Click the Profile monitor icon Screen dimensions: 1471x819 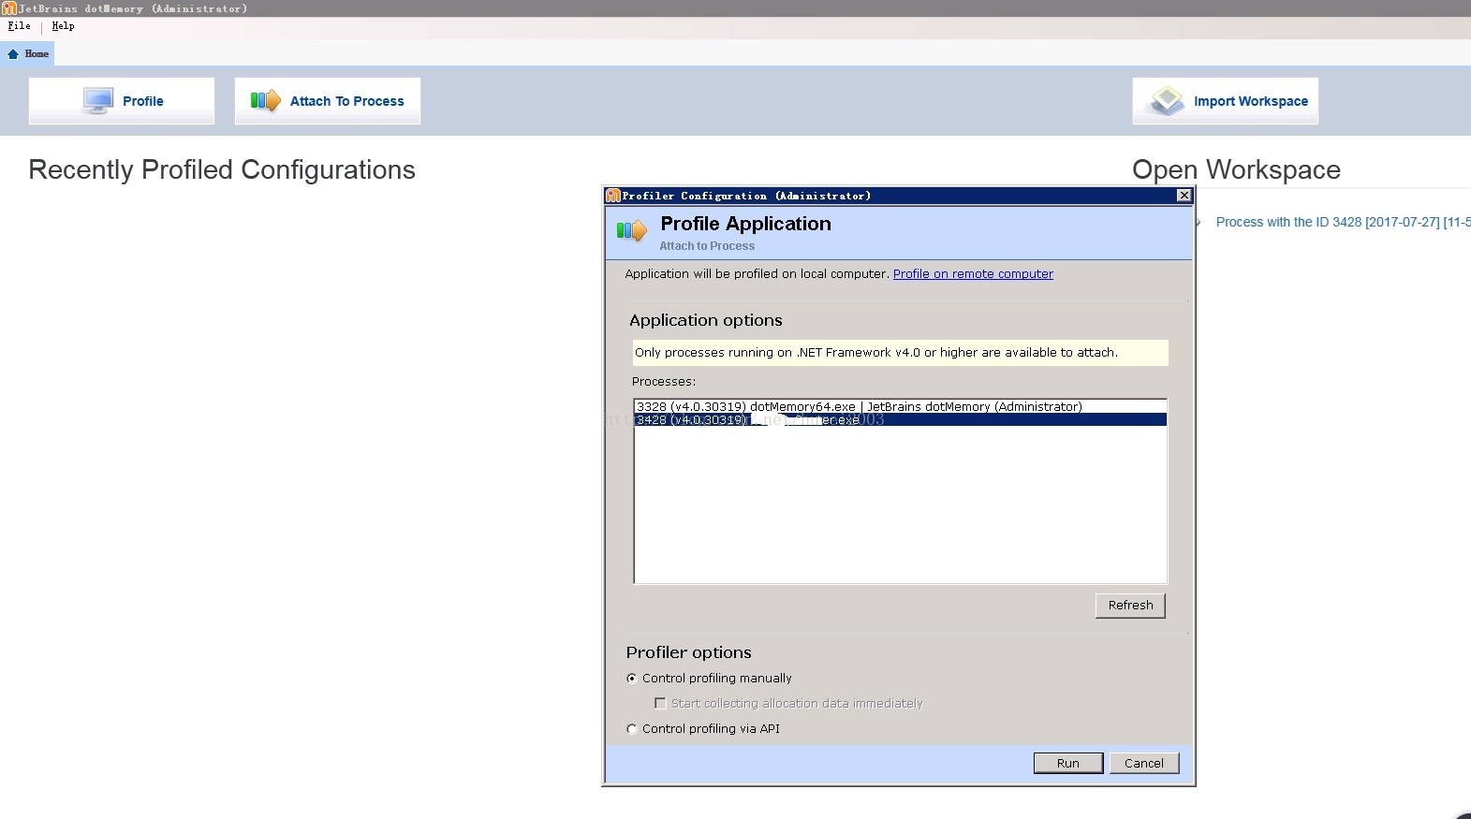click(97, 100)
